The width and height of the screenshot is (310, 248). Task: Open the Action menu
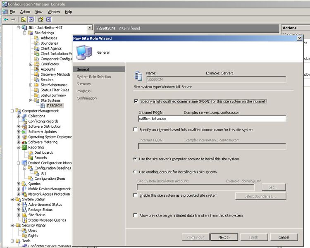[x=25, y=12]
